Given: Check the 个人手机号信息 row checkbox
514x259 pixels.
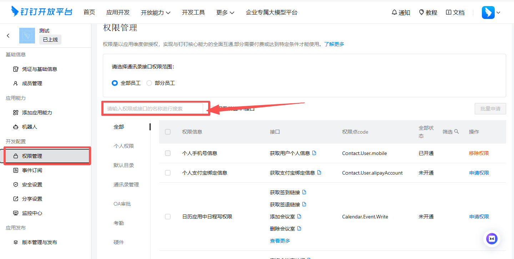Looking at the screenshot, I should tap(168, 153).
